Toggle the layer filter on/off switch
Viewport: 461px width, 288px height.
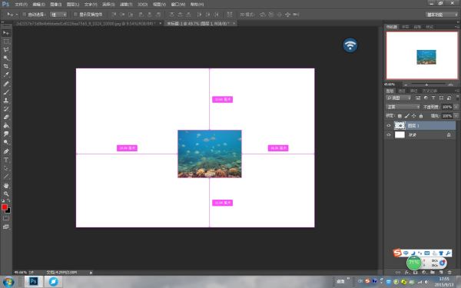457,98
